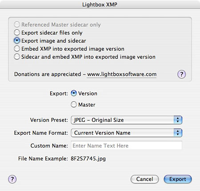The image size is (200, 191).
Task: Click the Lightbox XMP title bar
Action: (100, 4)
